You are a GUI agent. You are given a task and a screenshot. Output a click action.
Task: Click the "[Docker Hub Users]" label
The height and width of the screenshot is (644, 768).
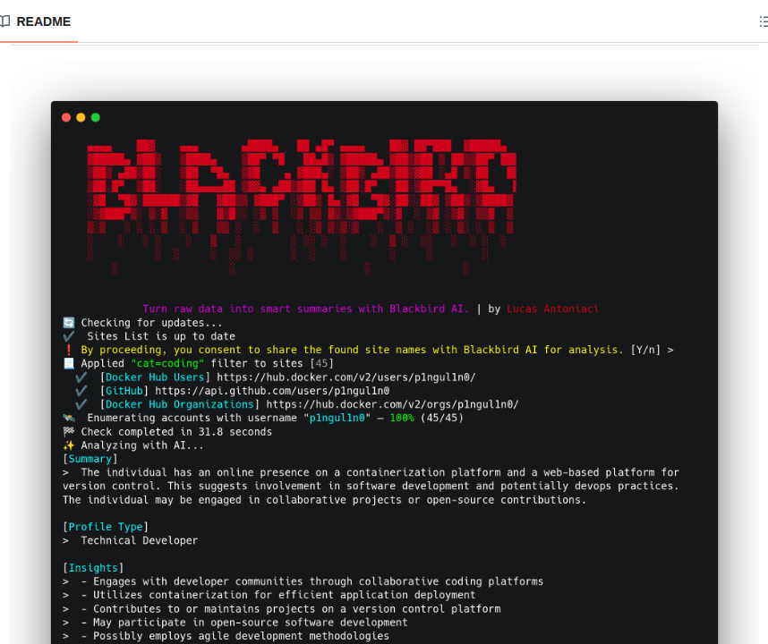[x=155, y=377]
